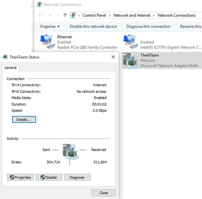Click Rename this connection command
Image resolution: width=202 pixels, height=199 pixels.
pyautogui.click(x=191, y=27)
